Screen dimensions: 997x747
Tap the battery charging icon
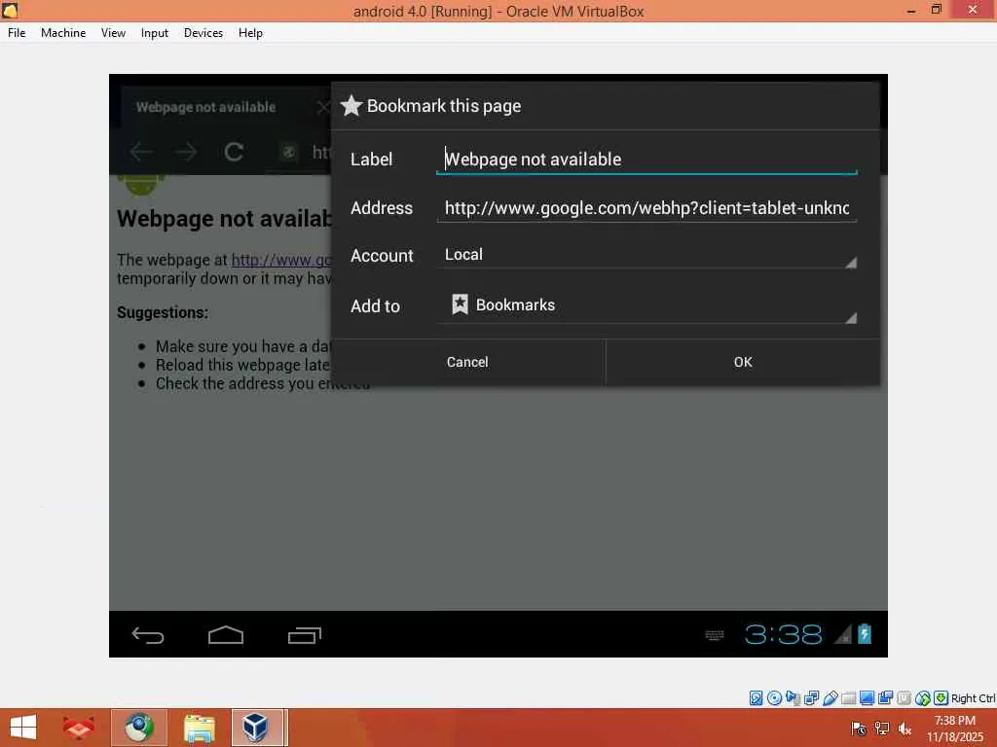[x=865, y=633]
